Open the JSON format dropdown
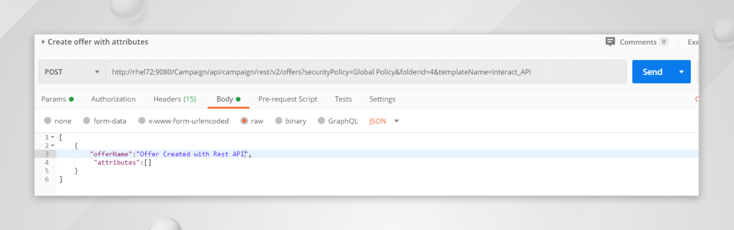 384,121
